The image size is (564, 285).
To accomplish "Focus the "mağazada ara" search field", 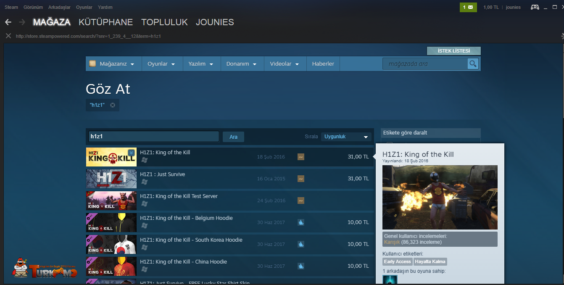I will (x=425, y=64).
